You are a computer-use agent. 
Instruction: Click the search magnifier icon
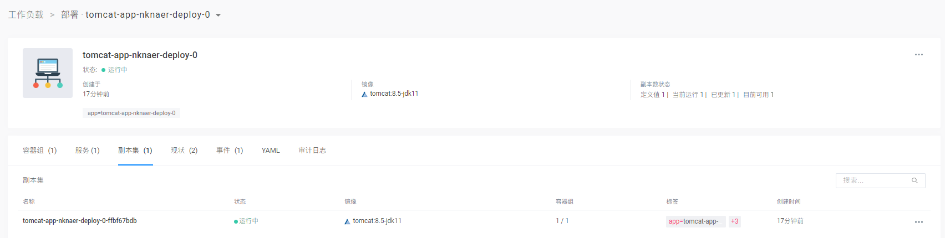[x=914, y=180]
